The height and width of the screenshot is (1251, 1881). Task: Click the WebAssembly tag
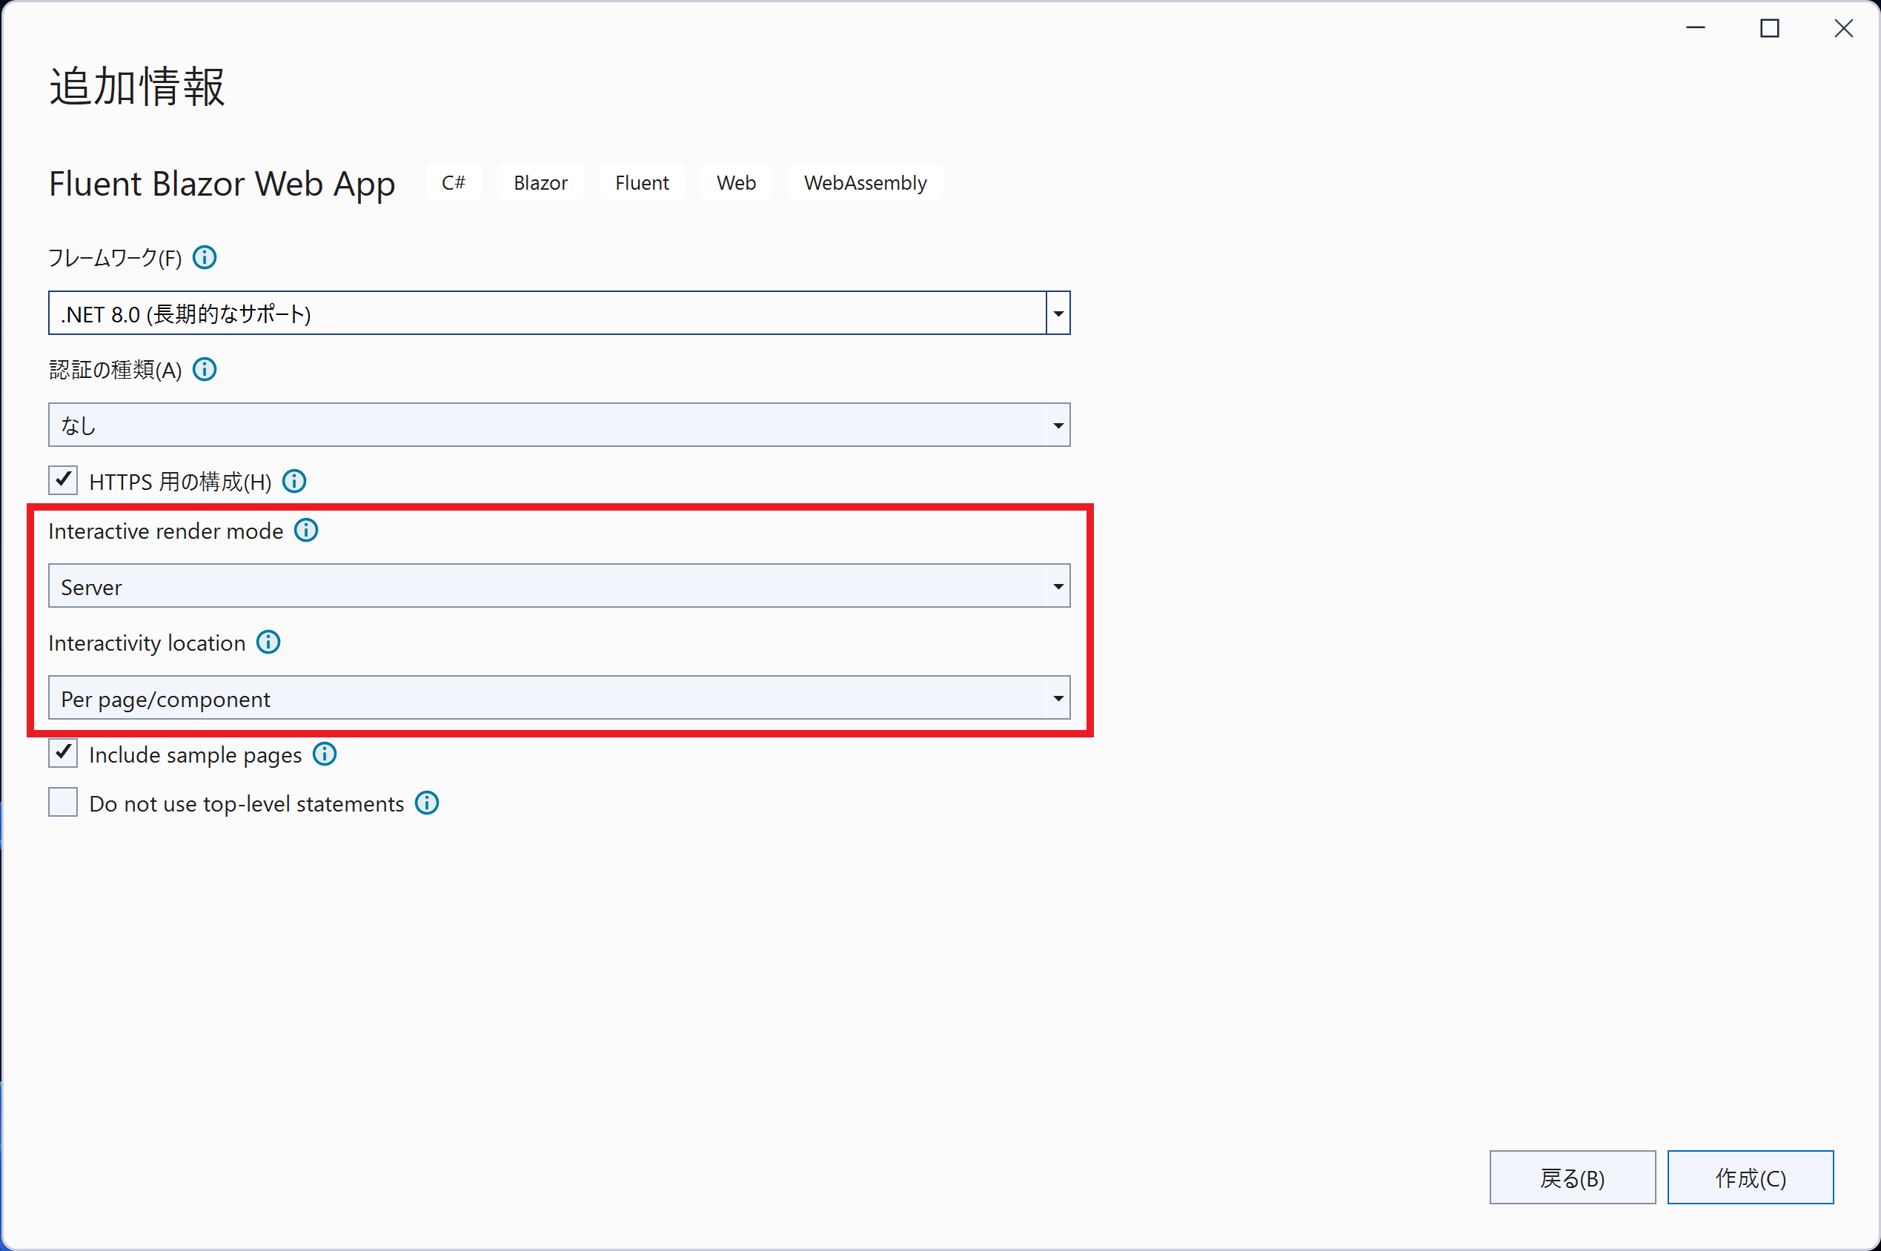pyautogui.click(x=866, y=183)
